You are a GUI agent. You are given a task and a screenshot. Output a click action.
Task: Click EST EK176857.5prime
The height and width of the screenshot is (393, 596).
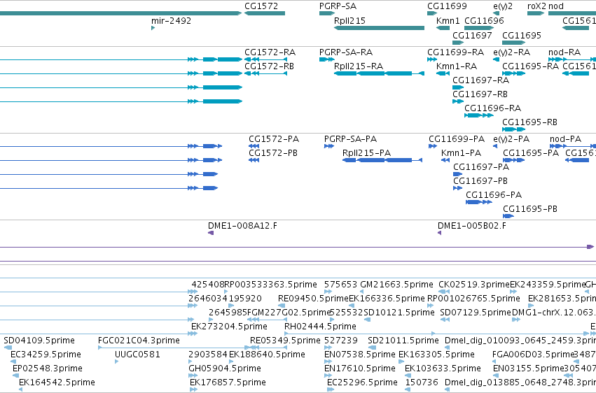point(193,390)
